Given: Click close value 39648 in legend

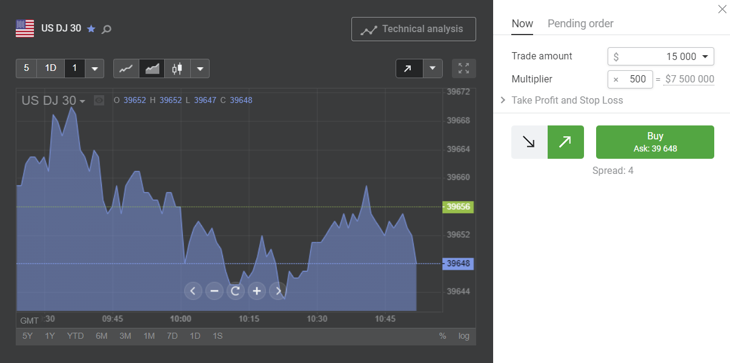Looking at the screenshot, I should pyautogui.click(x=241, y=101).
